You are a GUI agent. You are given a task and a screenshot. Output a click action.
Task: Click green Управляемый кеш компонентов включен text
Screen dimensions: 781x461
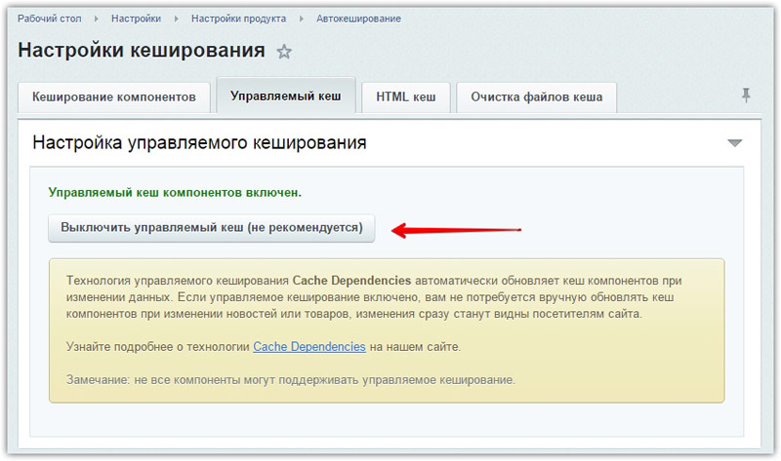pos(175,193)
